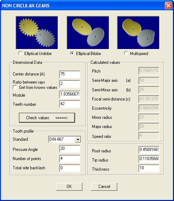Screen dimensions: 174x201
Task: Focus the Ratio between rays field
Action: click(70, 84)
